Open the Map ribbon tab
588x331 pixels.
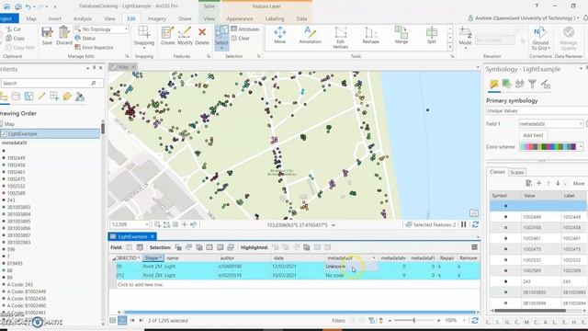(31, 18)
